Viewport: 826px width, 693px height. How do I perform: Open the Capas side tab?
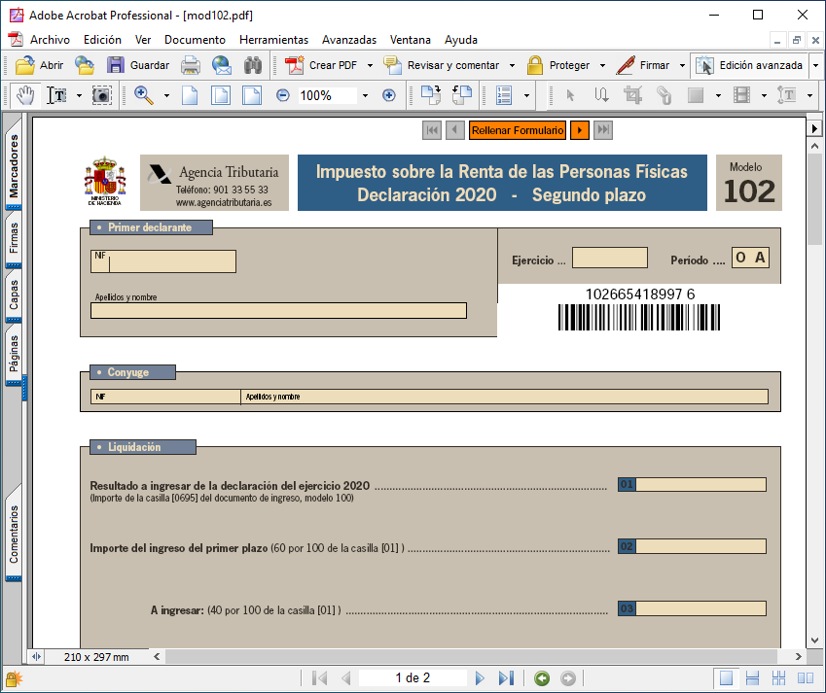tap(14, 295)
